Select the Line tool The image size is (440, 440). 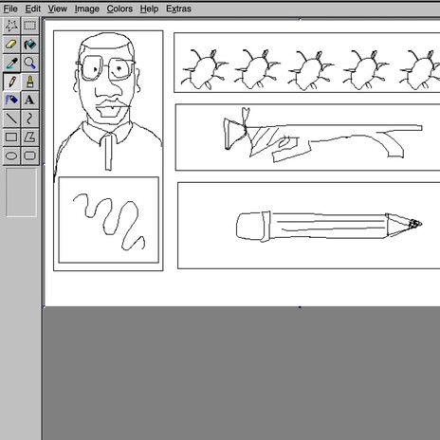[x=11, y=119]
